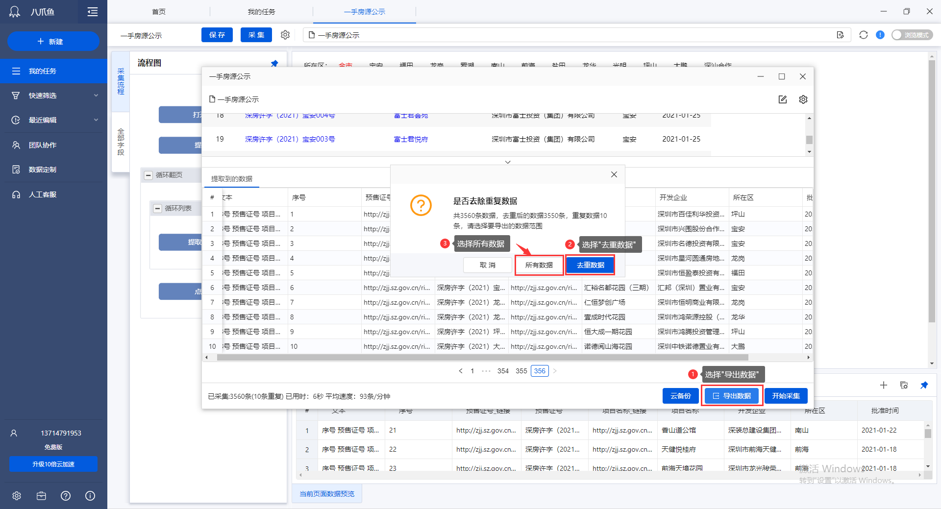Image resolution: width=941 pixels, height=509 pixels.
Task: Click the toolbox icon at sidebar bottom
Action: tap(41, 496)
